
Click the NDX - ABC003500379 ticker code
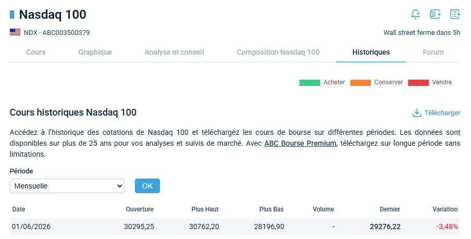coord(57,32)
